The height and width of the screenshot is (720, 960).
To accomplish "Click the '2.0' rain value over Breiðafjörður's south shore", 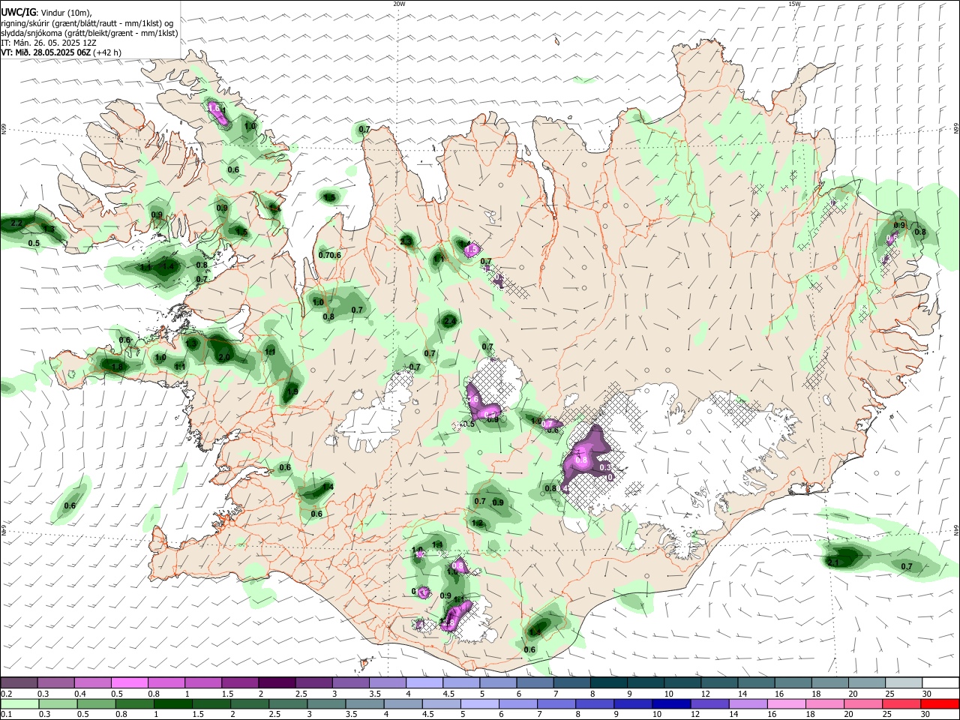I will click(x=224, y=358).
